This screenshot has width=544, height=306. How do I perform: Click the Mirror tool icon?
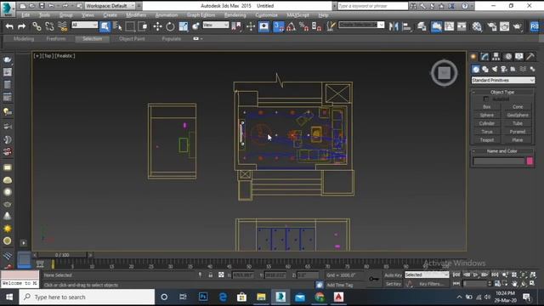click(x=394, y=26)
